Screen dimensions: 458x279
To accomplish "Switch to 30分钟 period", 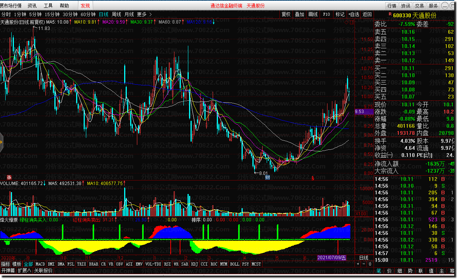I will [x=70, y=14].
